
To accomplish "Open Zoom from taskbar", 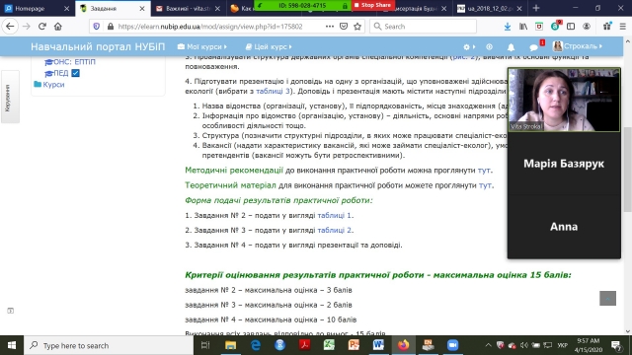I will 452,345.
